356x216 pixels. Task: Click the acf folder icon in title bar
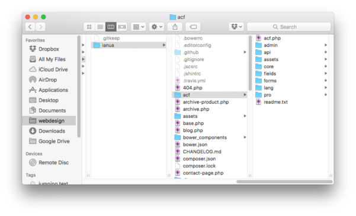(173, 17)
